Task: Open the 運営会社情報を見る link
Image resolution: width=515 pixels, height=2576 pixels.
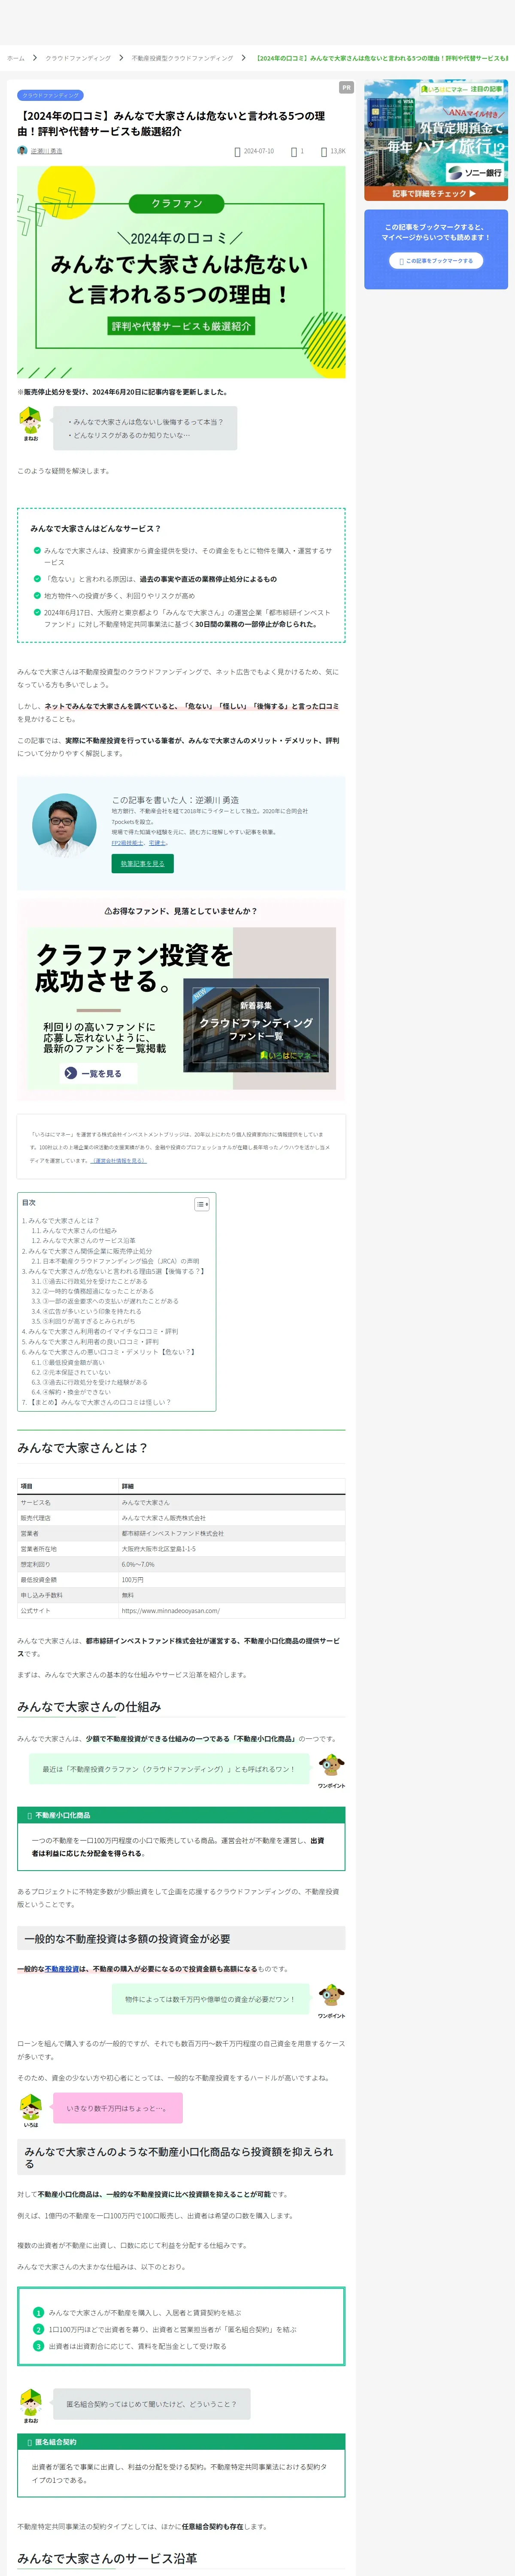Action: (x=118, y=1161)
